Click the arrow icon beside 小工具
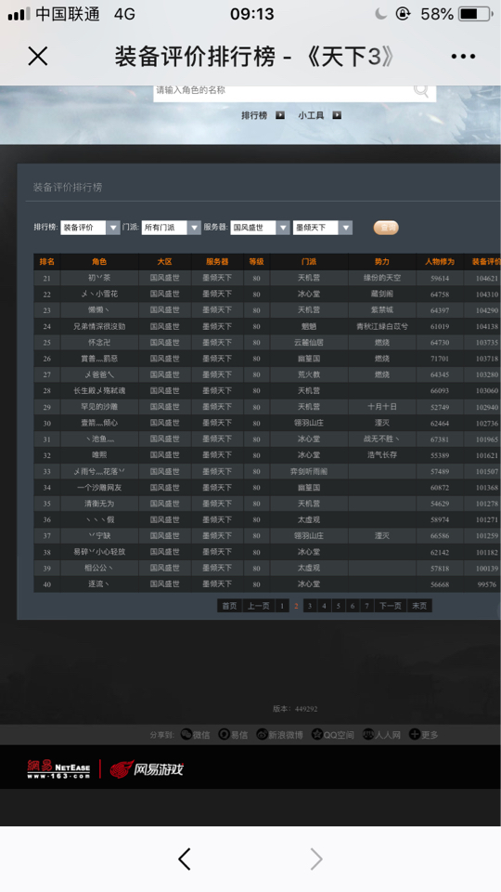Screen dimensions: 501x892 coord(337,115)
